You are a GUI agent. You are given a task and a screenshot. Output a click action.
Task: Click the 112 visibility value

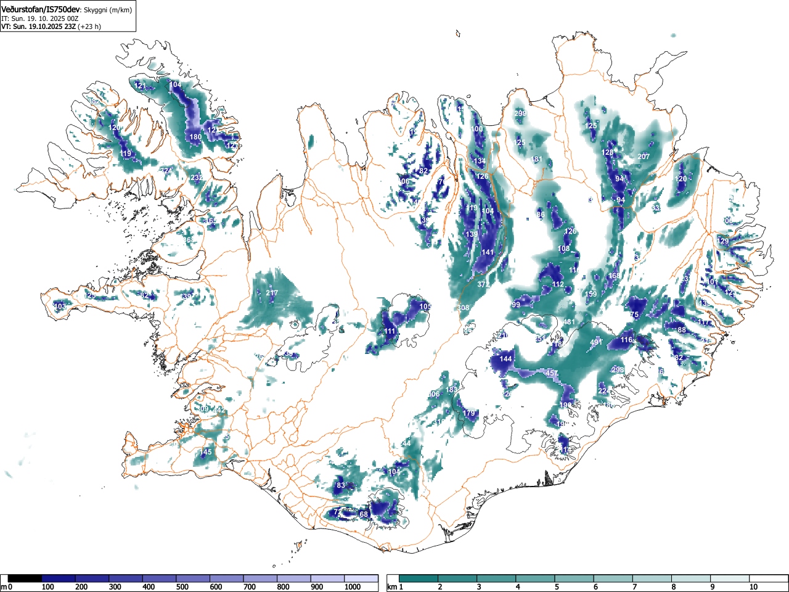(558, 284)
